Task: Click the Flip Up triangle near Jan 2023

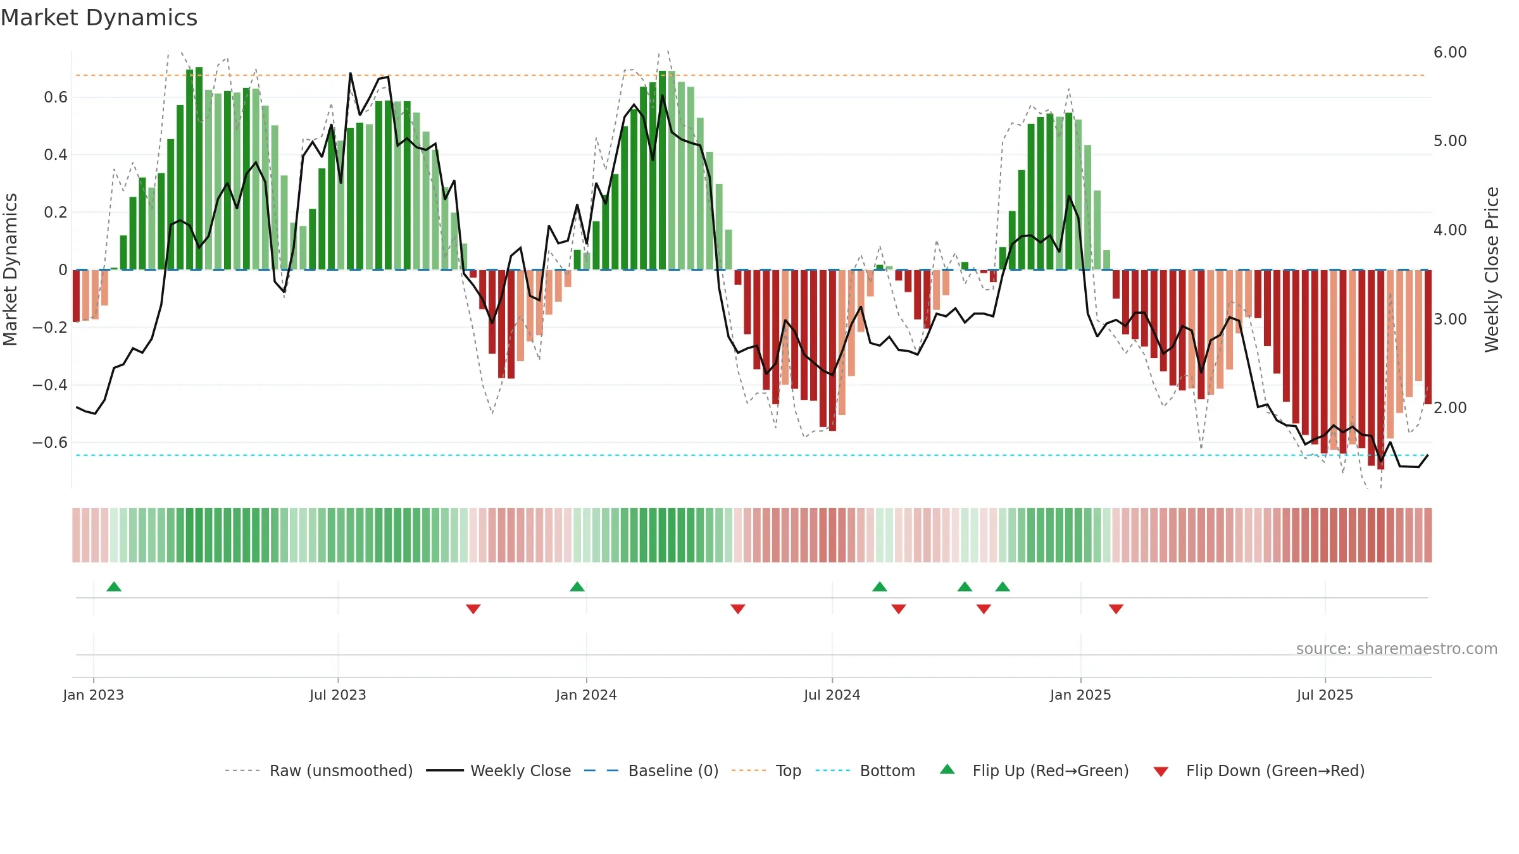Action: coord(114,586)
